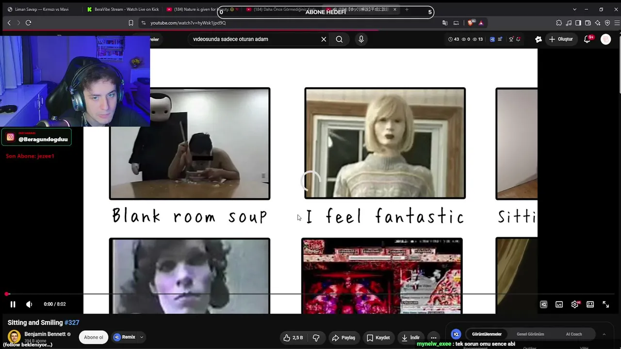Open the tab search dropdown chevron

coord(574,9)
